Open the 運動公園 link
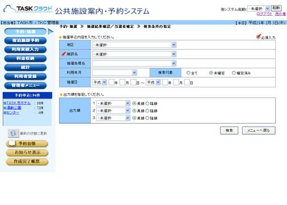Image resolution: width=287 pixels, height=205 pixels. tap(13, 108)
